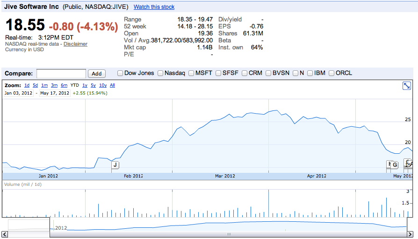This screenshot has height=239, width=418.
Task: Open the Watch this stock link
Action: pos(154,7)
